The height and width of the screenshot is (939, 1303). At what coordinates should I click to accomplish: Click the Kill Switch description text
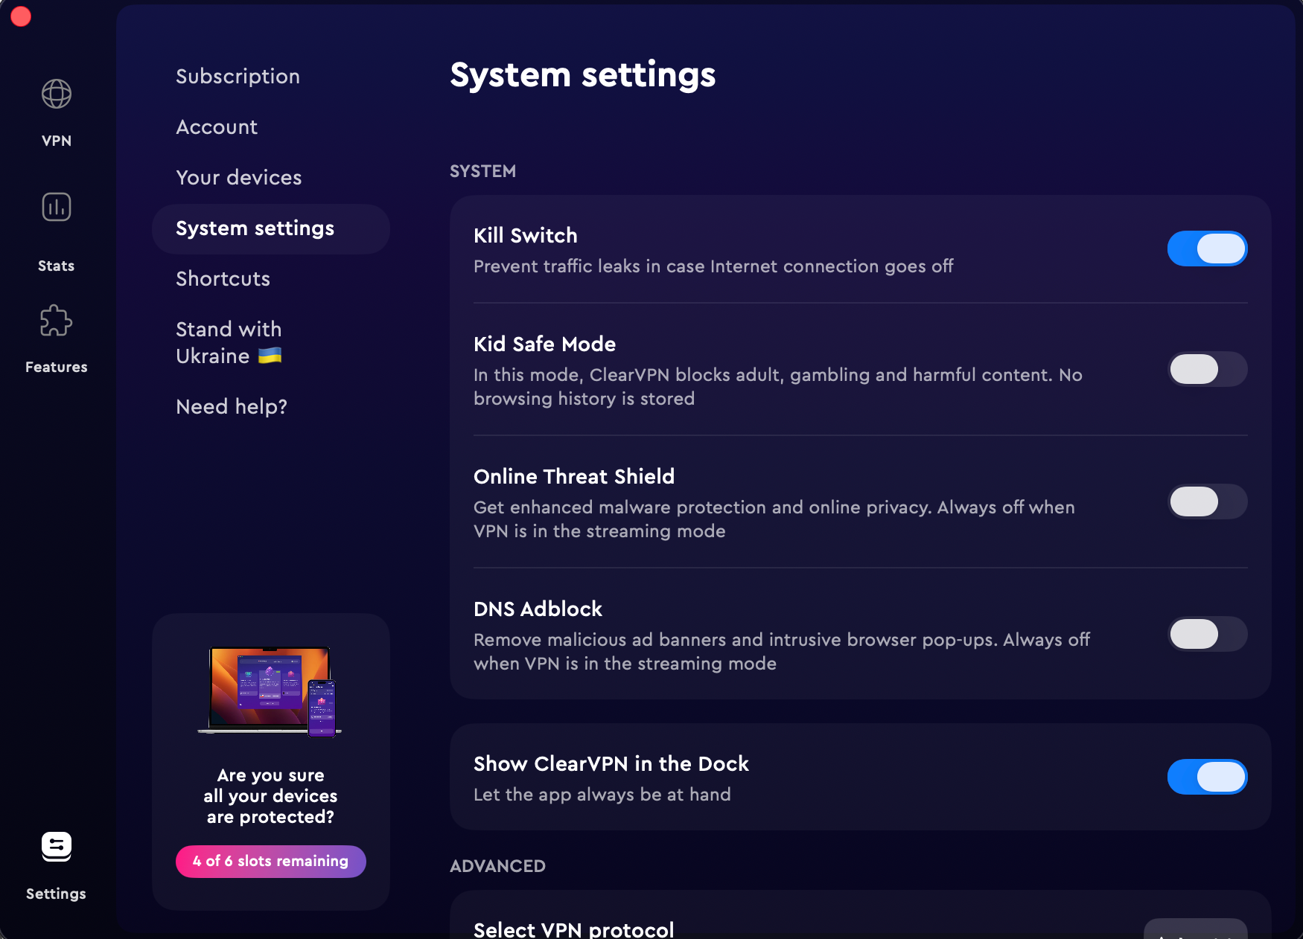point(713,266)
